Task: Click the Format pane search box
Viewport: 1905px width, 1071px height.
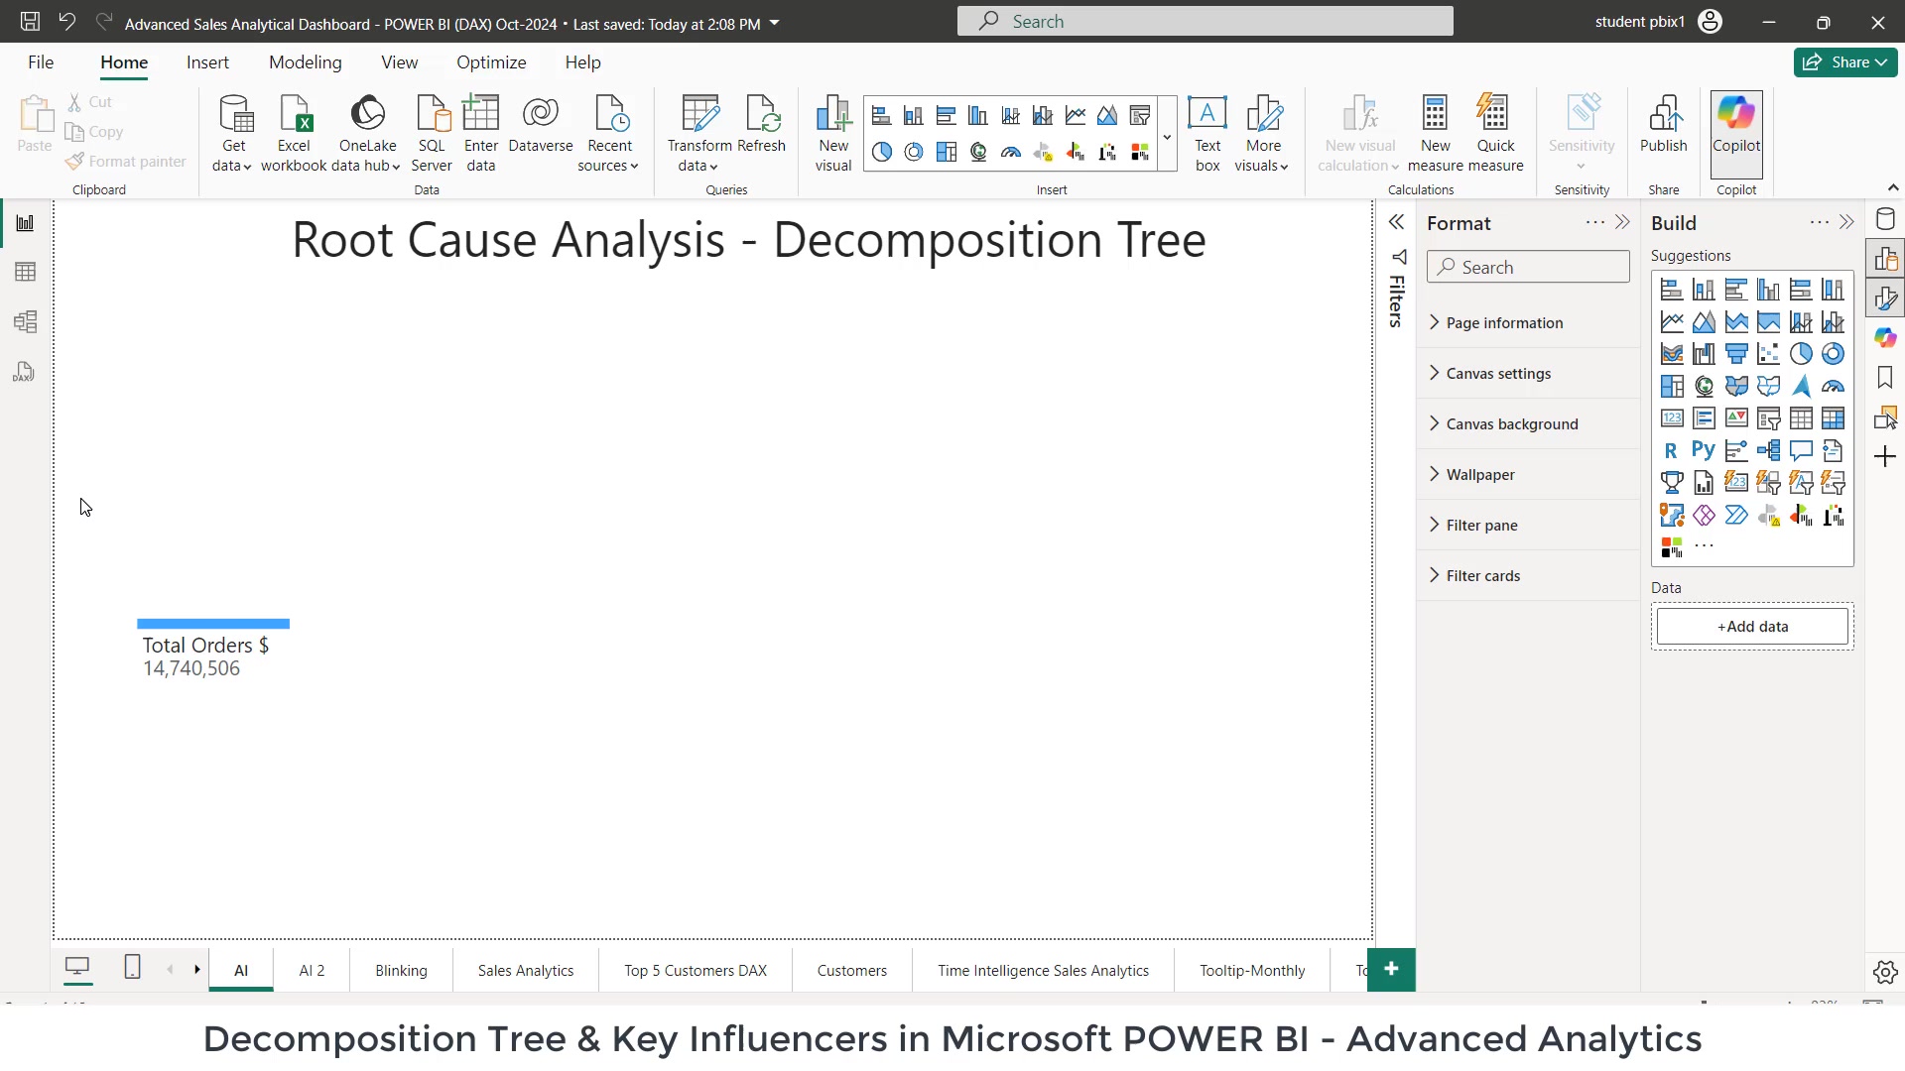Action: tap(1528, 267)
